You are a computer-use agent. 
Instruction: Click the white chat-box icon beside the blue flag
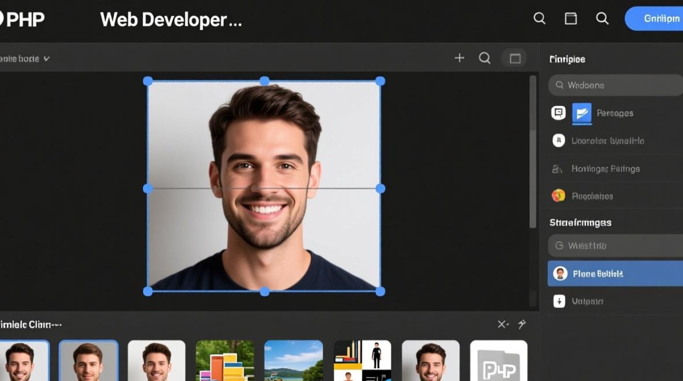click(x=558, y=113)
